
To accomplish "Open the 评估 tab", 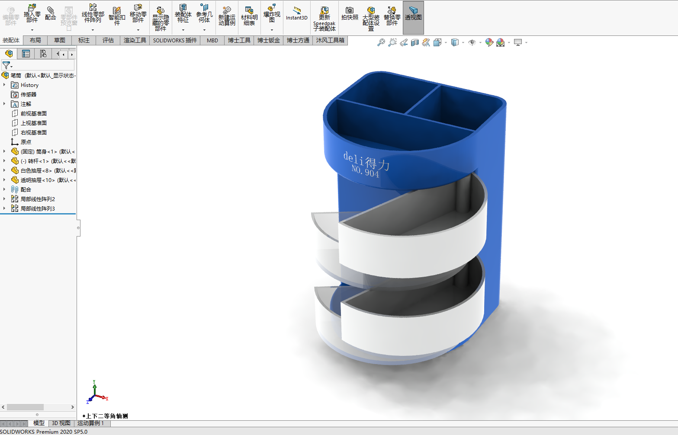I will tap(108, 40).
